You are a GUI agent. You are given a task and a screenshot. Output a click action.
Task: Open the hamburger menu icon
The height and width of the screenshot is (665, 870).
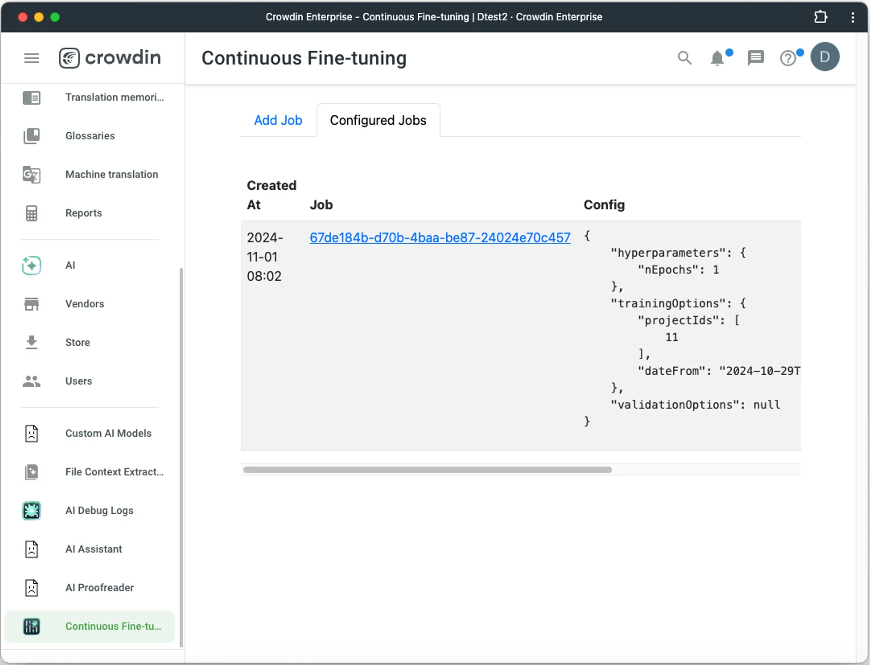[31, 58]
